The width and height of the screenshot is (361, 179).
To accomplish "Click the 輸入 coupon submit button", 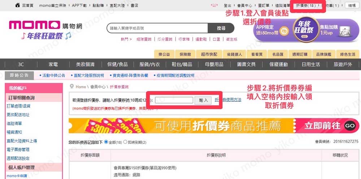I will (203, 100).
